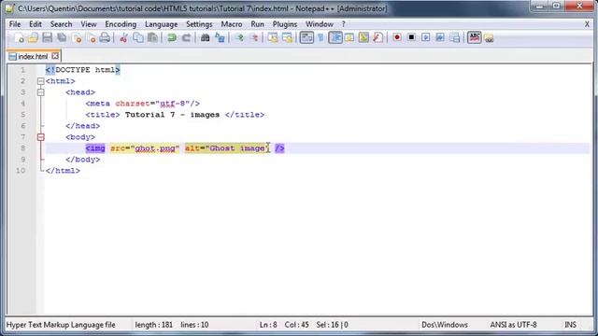Open the View menu
The height and width of the screenshot is (336, 598).
[89, 24]
